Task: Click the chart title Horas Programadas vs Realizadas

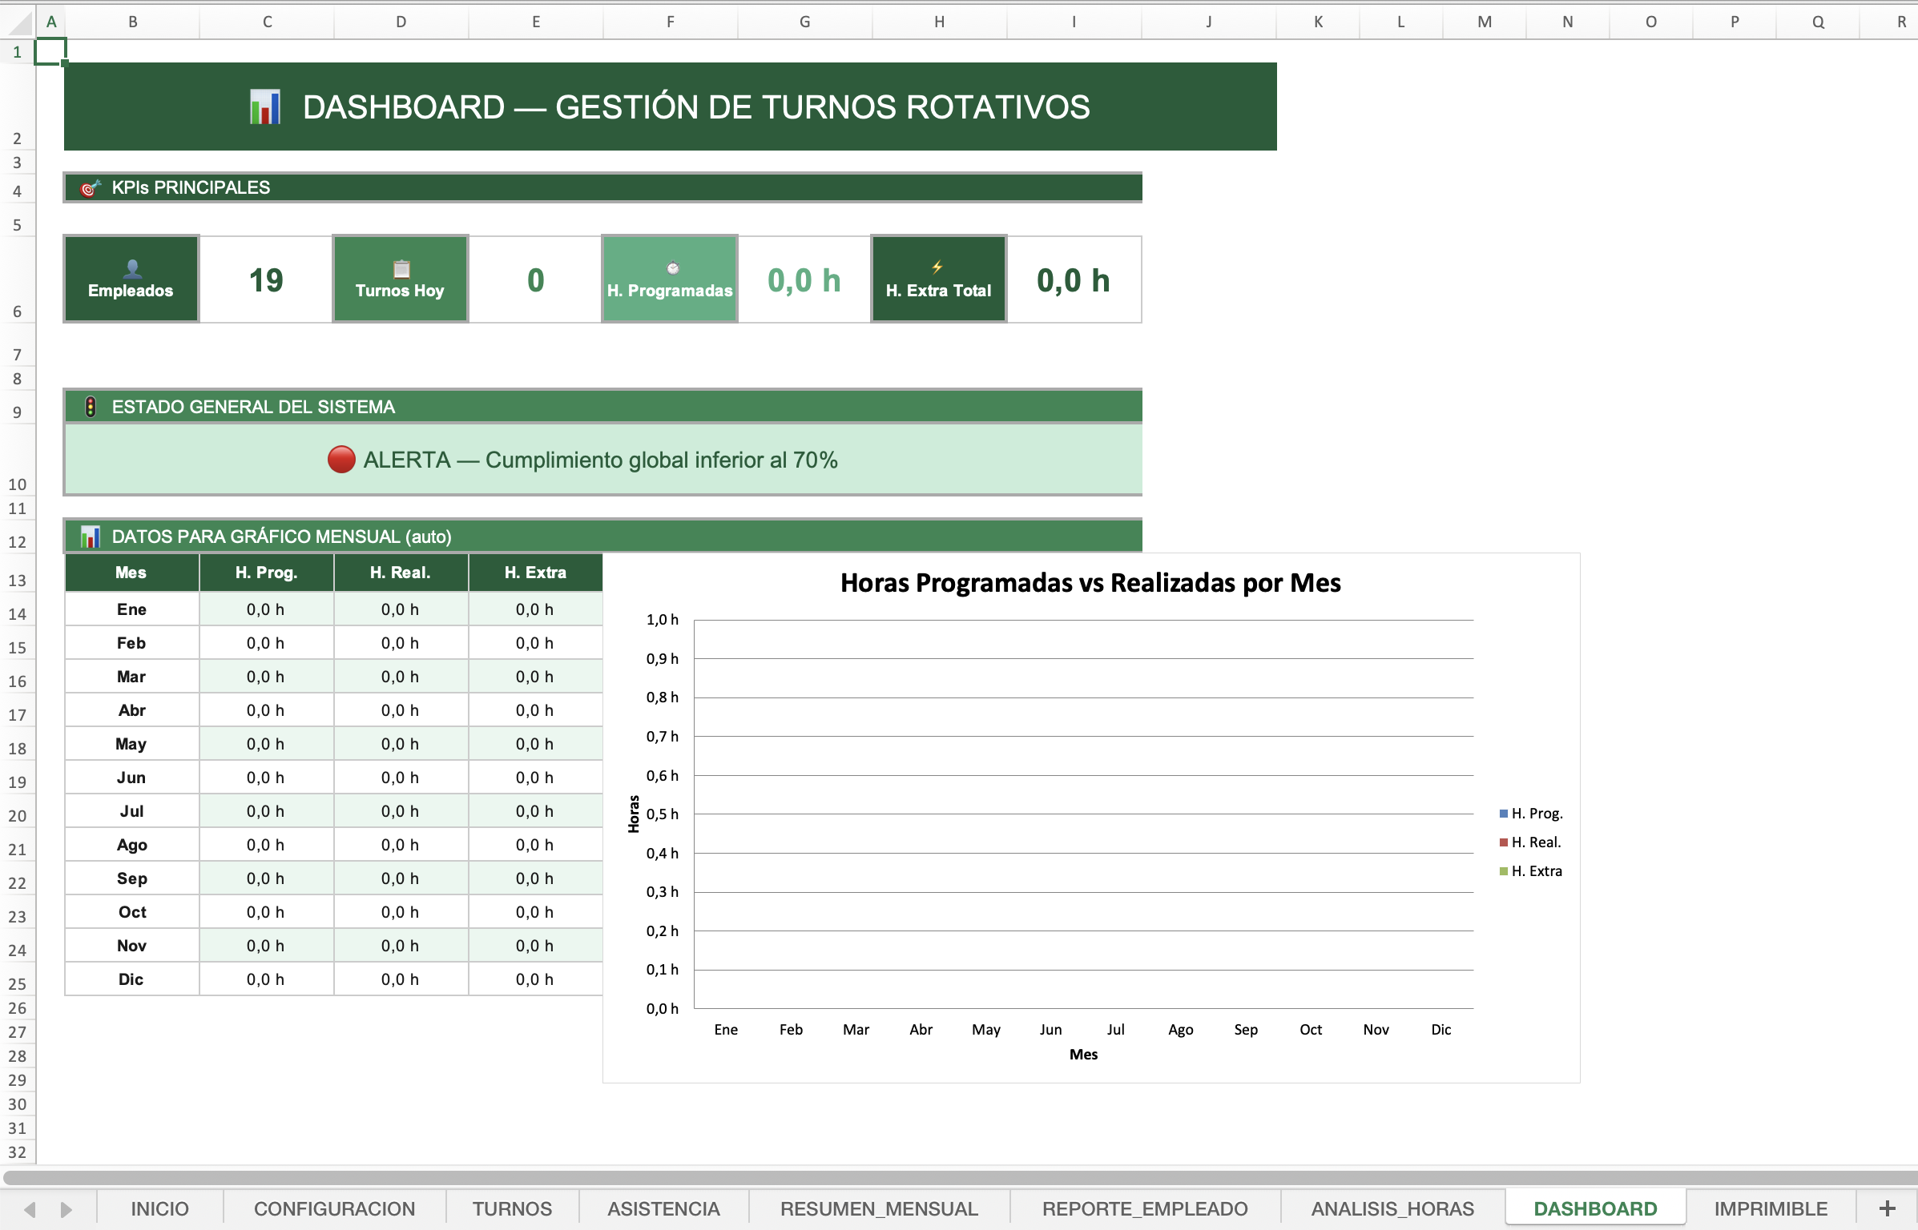Action: tap(1090, 583)
